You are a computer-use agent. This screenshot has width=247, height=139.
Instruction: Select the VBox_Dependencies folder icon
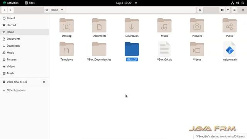pos(99,49)
